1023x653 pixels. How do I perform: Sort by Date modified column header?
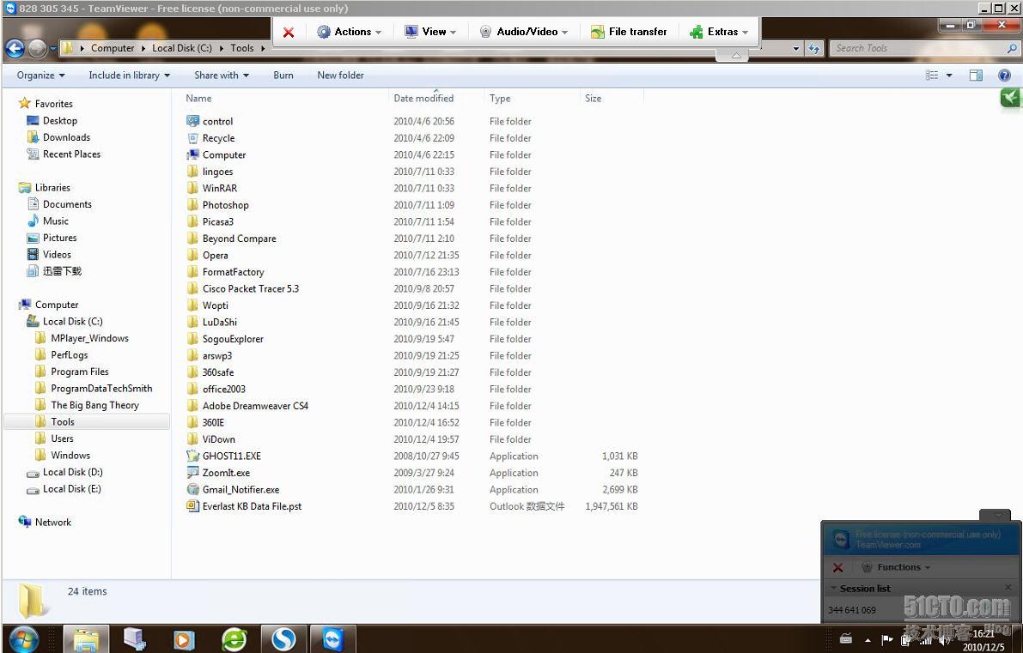(x=423, y=99)
